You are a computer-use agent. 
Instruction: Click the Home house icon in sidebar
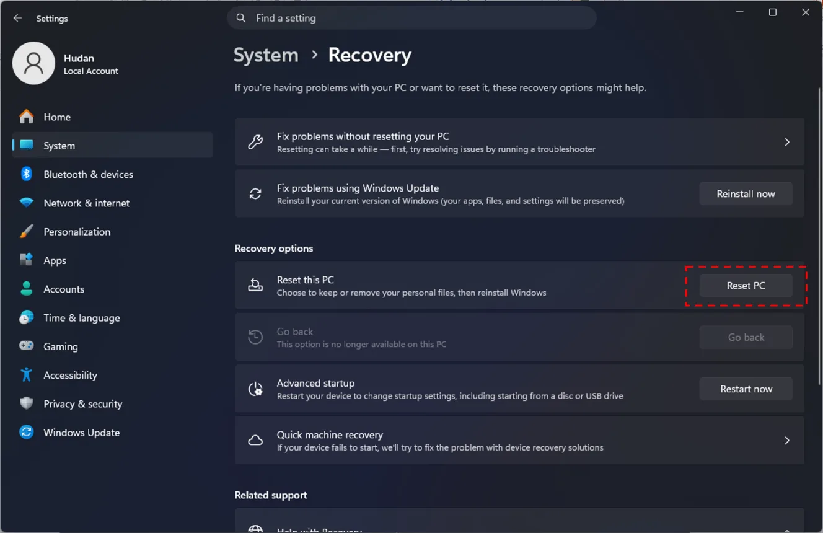(x=26, y=117)
